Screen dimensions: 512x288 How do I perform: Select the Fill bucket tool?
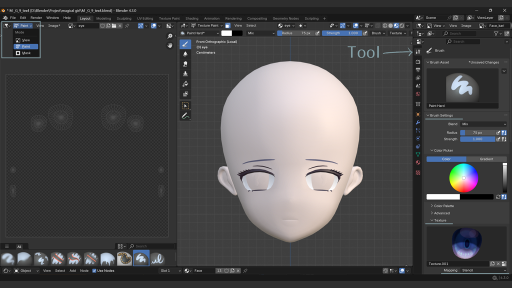[185, 83]
